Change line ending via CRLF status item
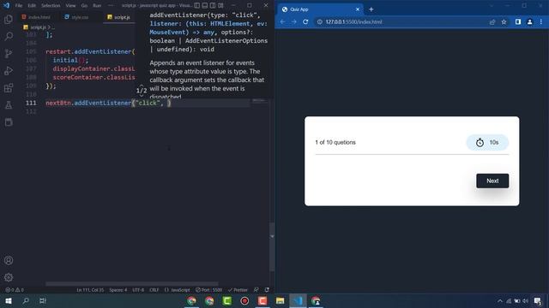Image resolution: width=549 pixels, height=308 pixels. (154, 290)
